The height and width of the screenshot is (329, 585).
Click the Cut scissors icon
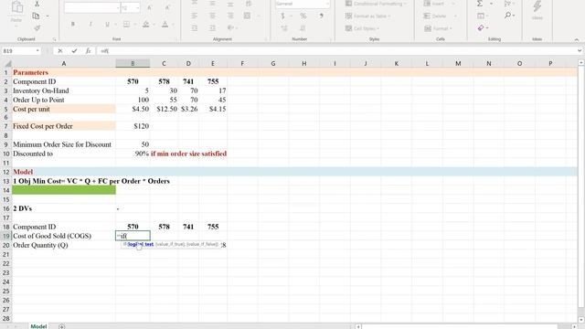pyautogui.click(x=37, y=4)
